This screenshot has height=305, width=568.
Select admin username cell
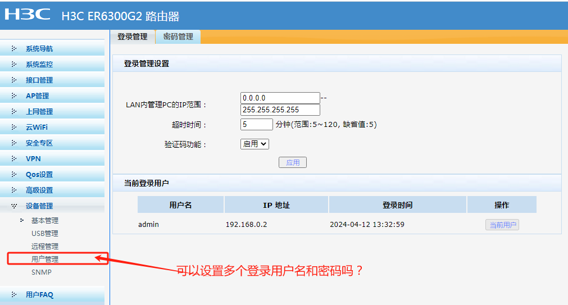[x=148, y=224]
